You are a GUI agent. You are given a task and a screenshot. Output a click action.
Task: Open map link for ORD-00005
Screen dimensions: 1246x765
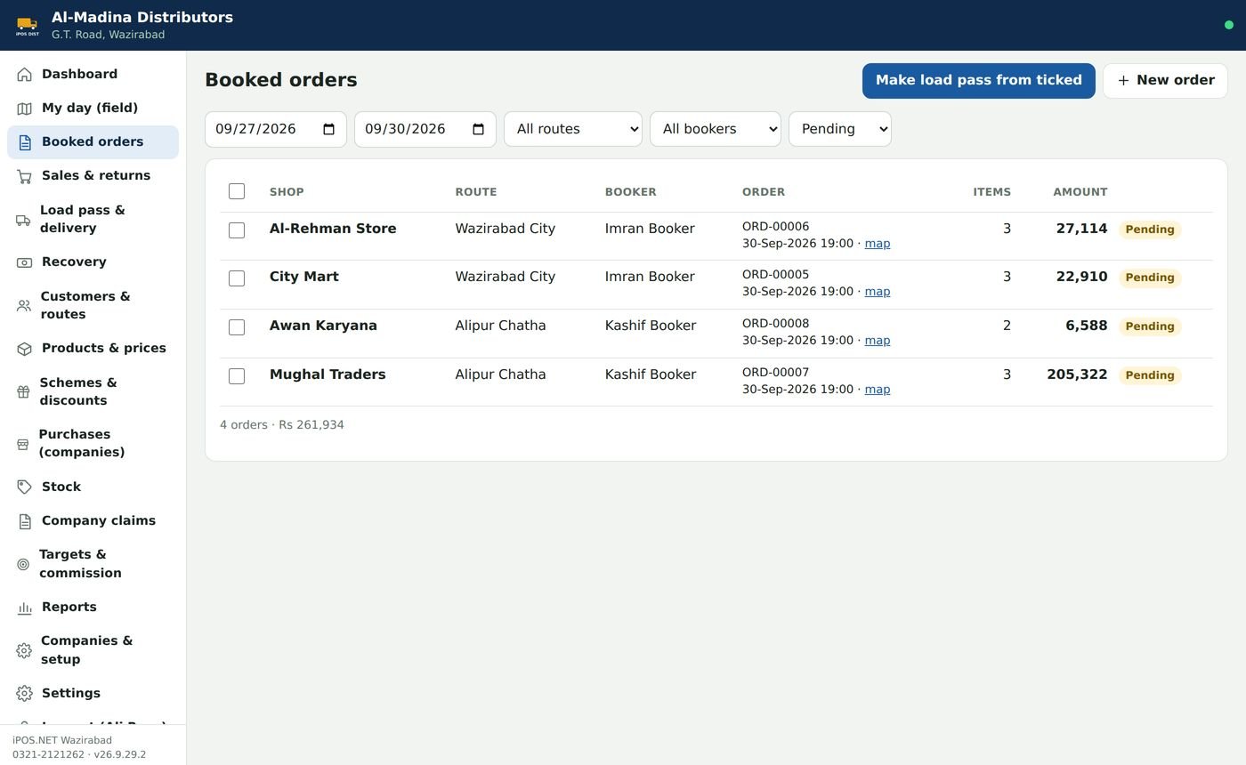click(x=878, y=292)
